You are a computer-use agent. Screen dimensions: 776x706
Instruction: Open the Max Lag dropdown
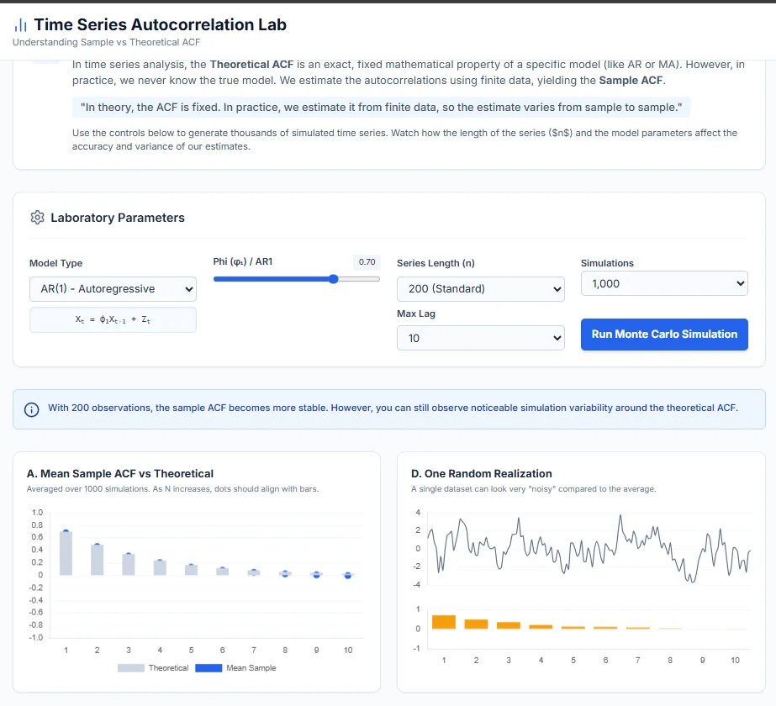click(x=481, y=338)
